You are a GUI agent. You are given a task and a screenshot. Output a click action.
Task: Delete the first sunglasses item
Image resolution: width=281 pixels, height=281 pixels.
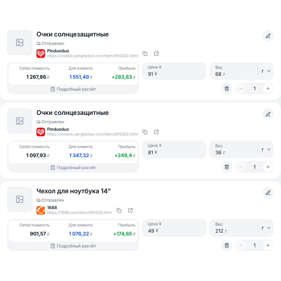click(x=227, y=89)
